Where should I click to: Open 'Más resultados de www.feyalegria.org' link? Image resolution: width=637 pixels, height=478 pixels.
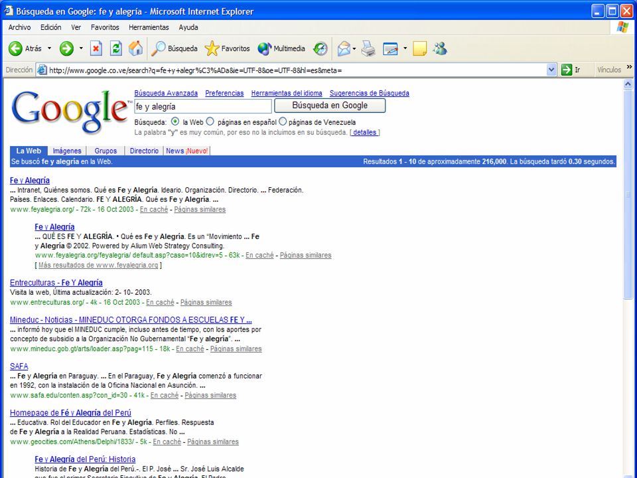click(98, 265)
